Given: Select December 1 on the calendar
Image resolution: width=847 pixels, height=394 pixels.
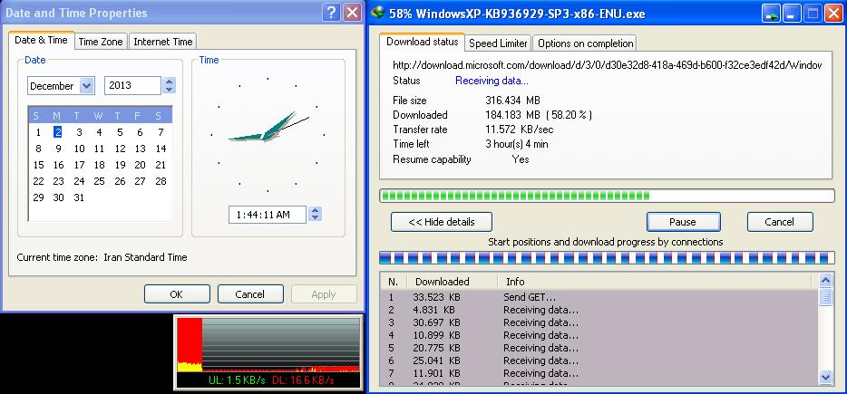Looking at the screenshot, I should [x=38, y=132].
